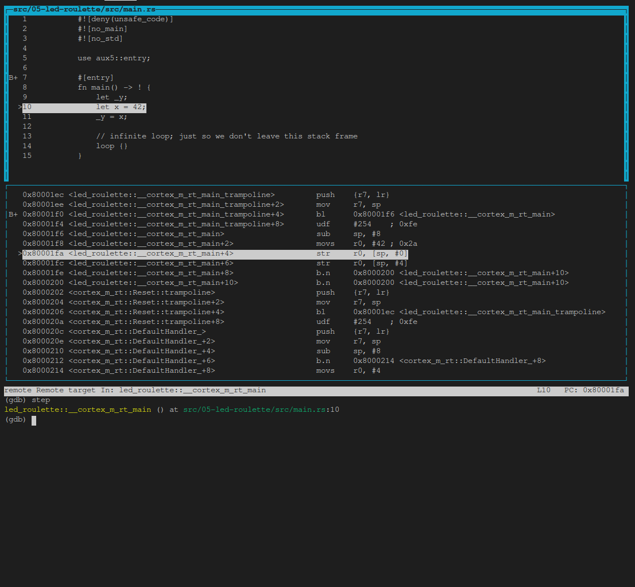Click the > current-instruction marker at 0x80001fa
Image resolution: width=635 pixels, height=587 pixels.
click(x=20, y=254)
